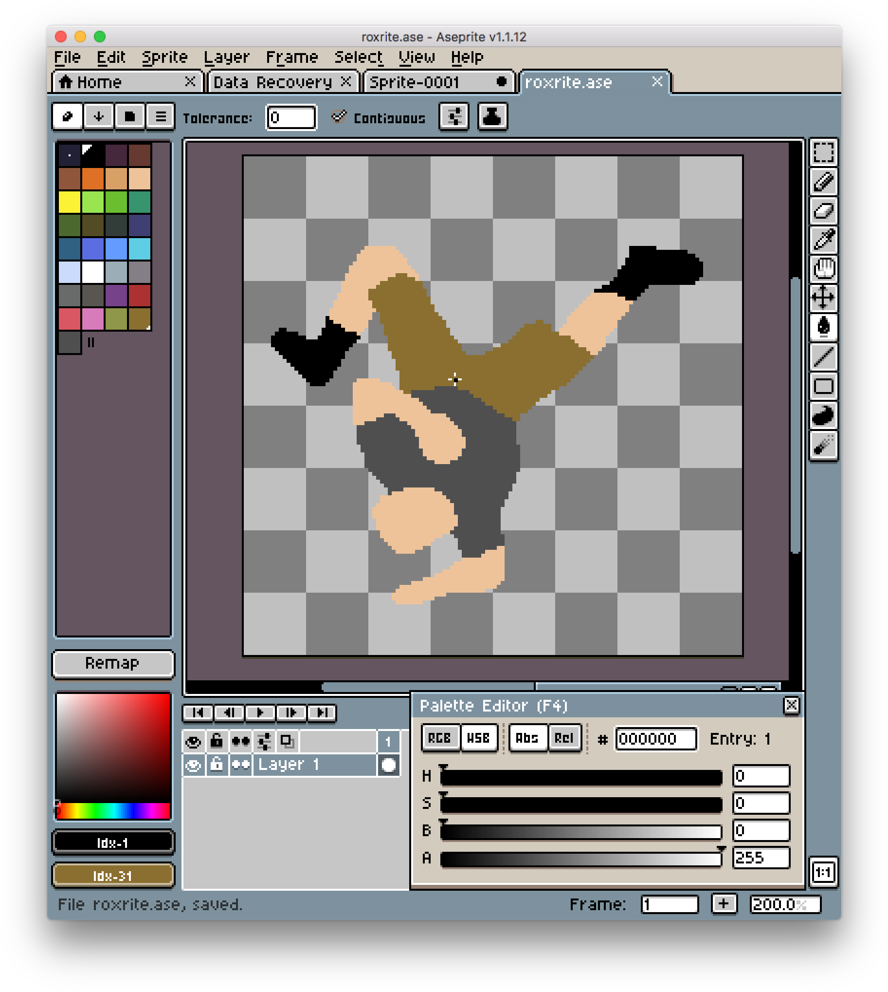
Task: Open the Sprite menu
Action: [x=165, y=56]
